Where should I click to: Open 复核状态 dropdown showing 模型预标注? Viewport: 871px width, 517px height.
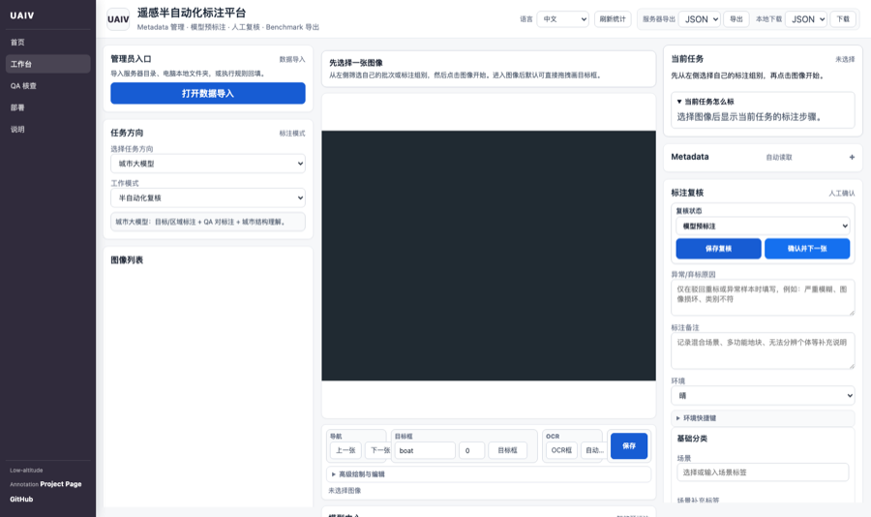click(x=763, y=226)
